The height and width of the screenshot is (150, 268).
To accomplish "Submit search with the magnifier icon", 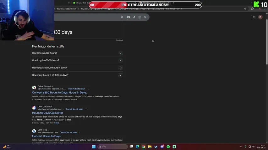I will [145, 17].
